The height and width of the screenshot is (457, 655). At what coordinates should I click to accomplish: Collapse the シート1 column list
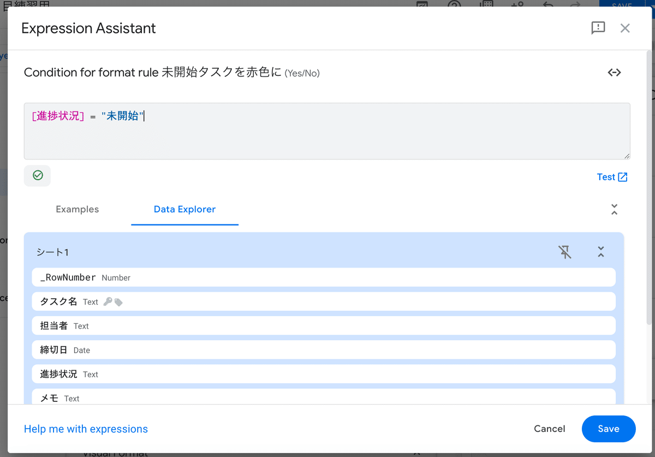tap(600, 252)
